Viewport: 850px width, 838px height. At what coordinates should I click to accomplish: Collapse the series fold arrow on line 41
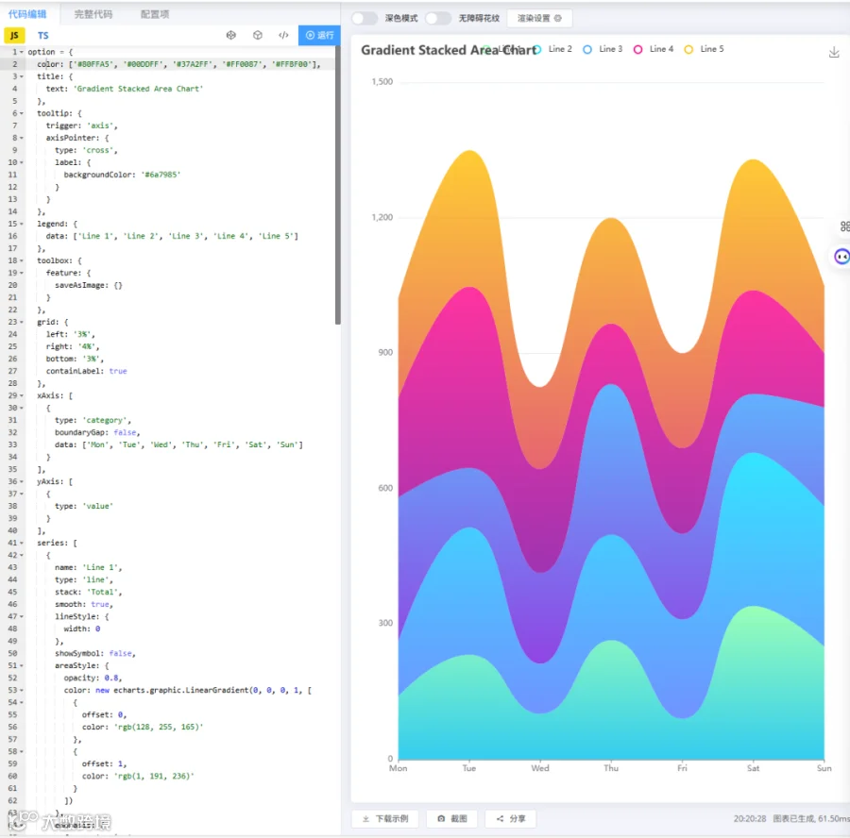coord(21,543)
